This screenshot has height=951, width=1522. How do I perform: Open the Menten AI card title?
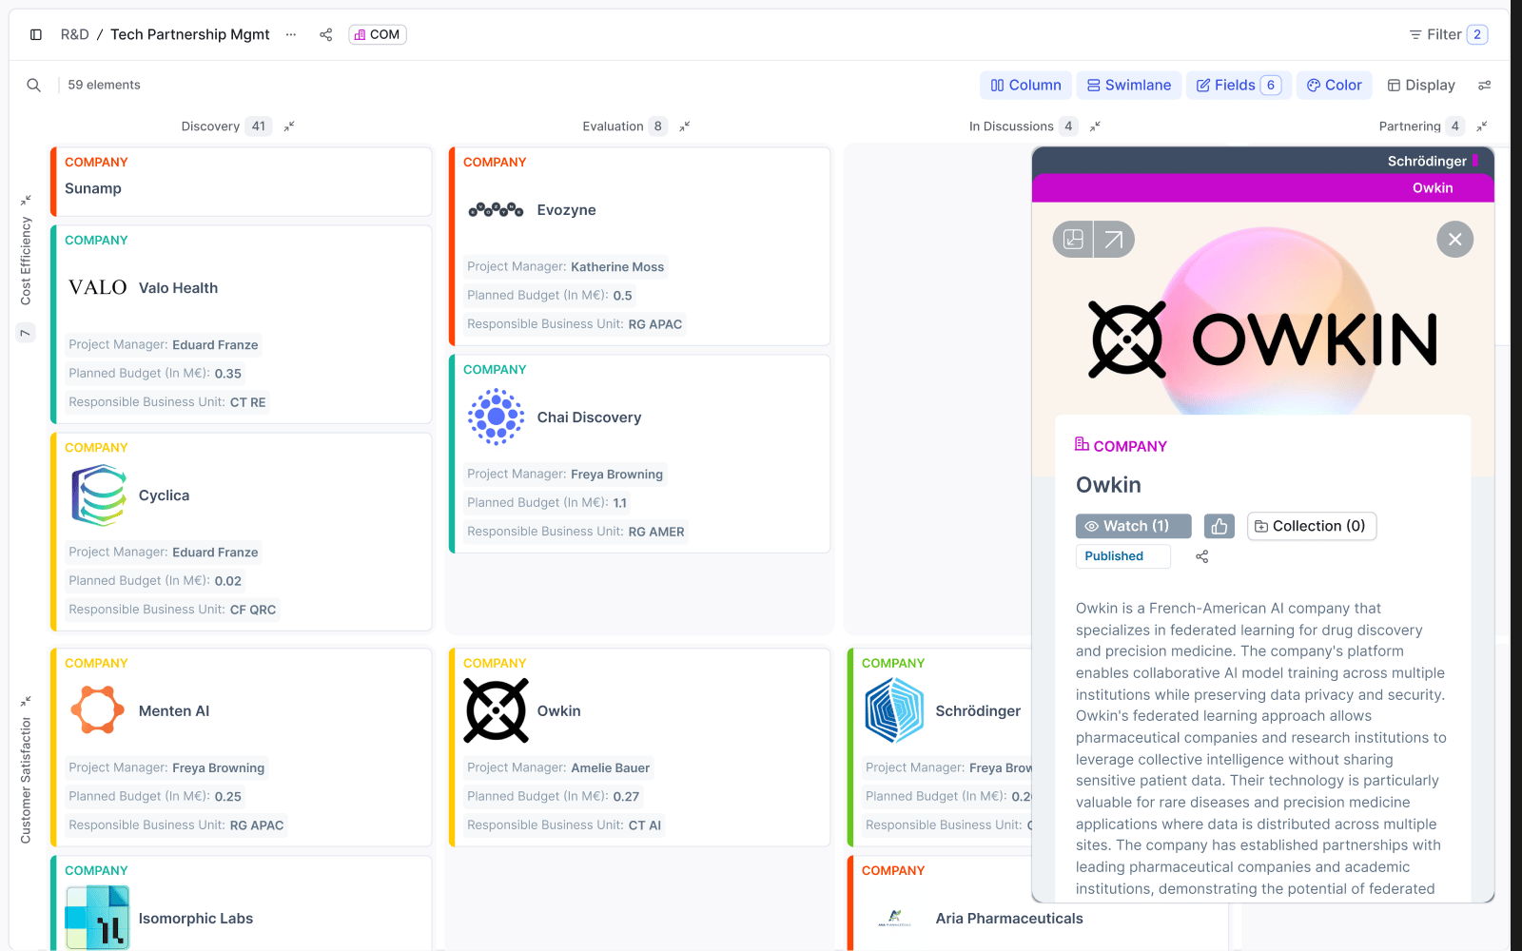[174, 711]
